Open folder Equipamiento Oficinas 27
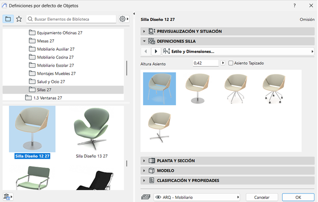This screenshot has height=202, width=318. pyautogui.click(x=56, y=33)
